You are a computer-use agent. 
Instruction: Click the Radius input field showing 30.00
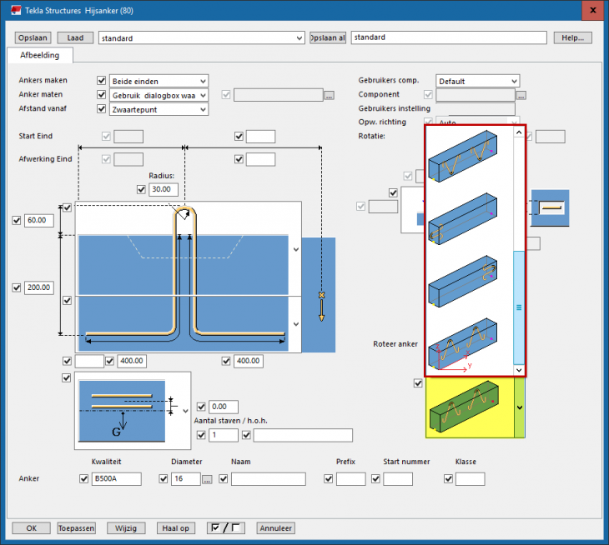tap(164, 189)
